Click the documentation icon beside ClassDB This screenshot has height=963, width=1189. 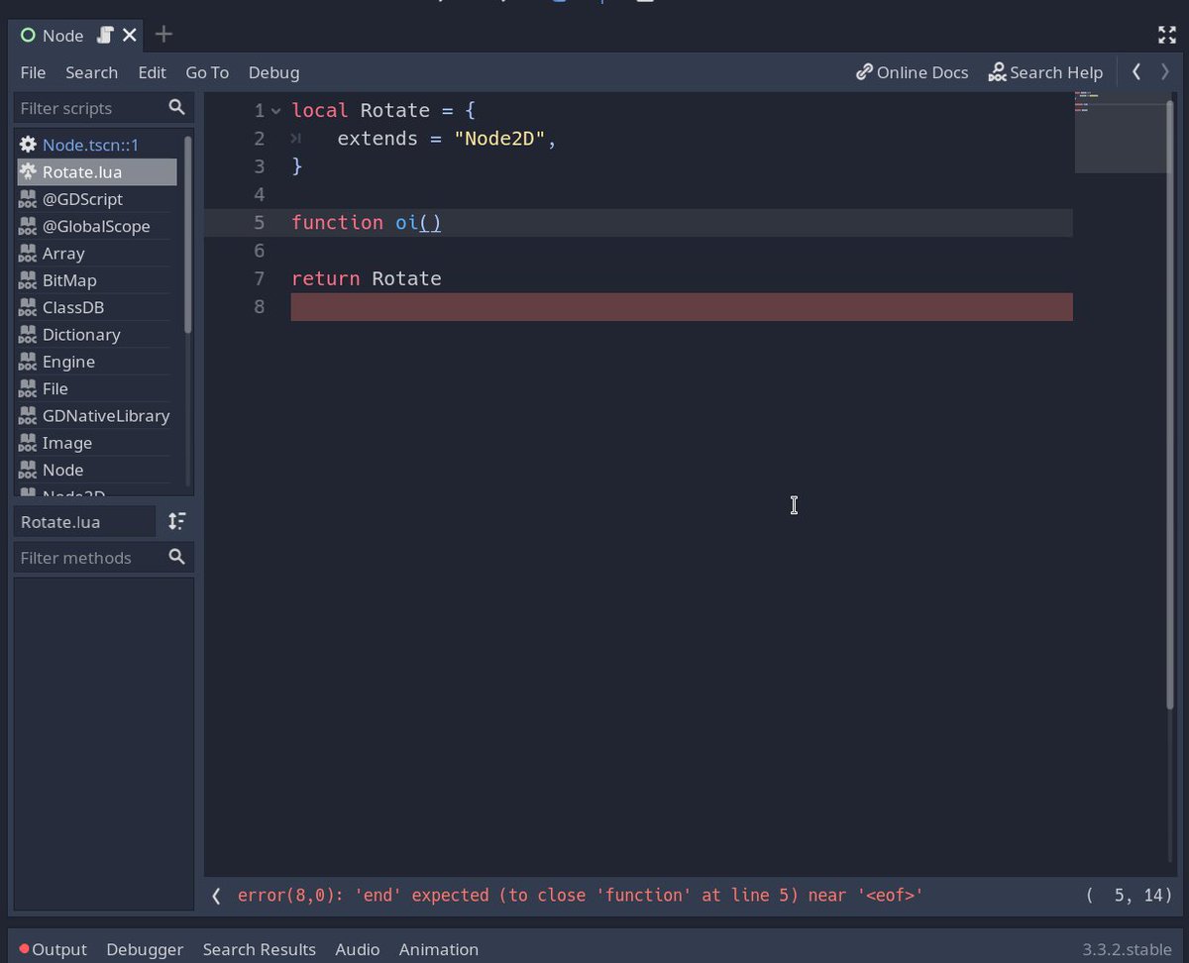pos(27,307)
